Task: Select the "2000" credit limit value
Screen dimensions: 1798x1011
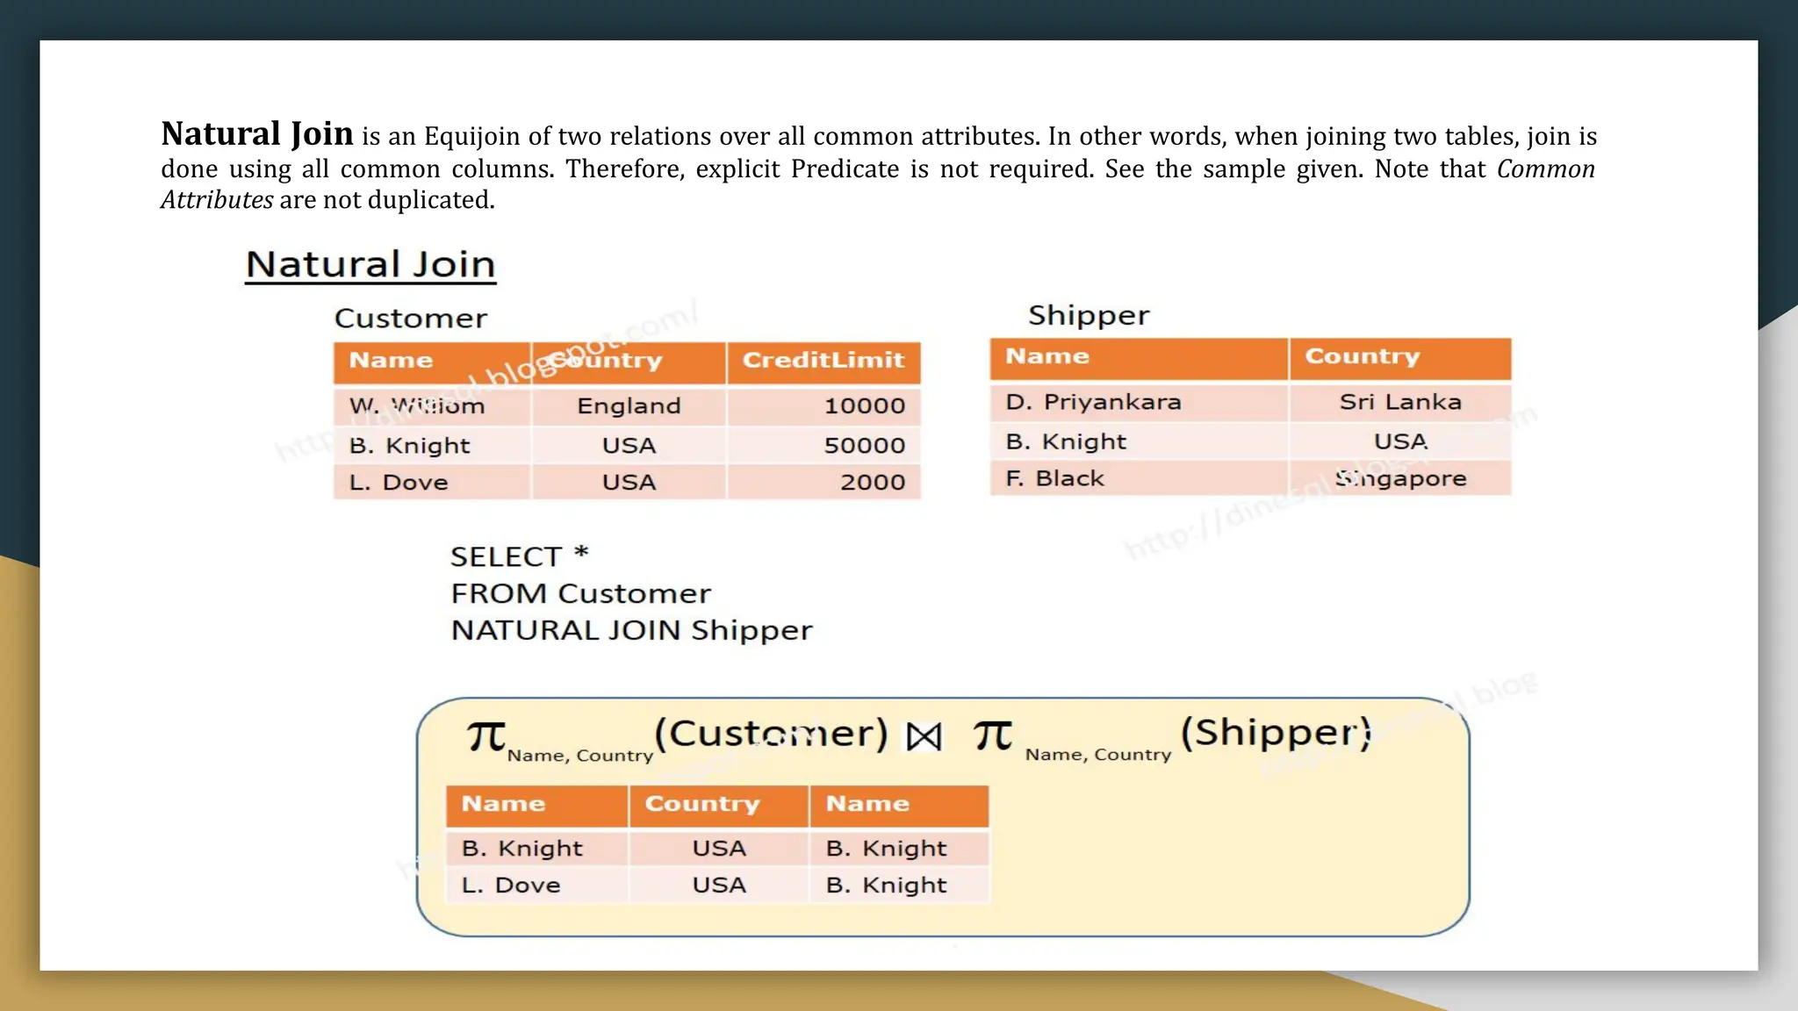Action: click(873, 482)
